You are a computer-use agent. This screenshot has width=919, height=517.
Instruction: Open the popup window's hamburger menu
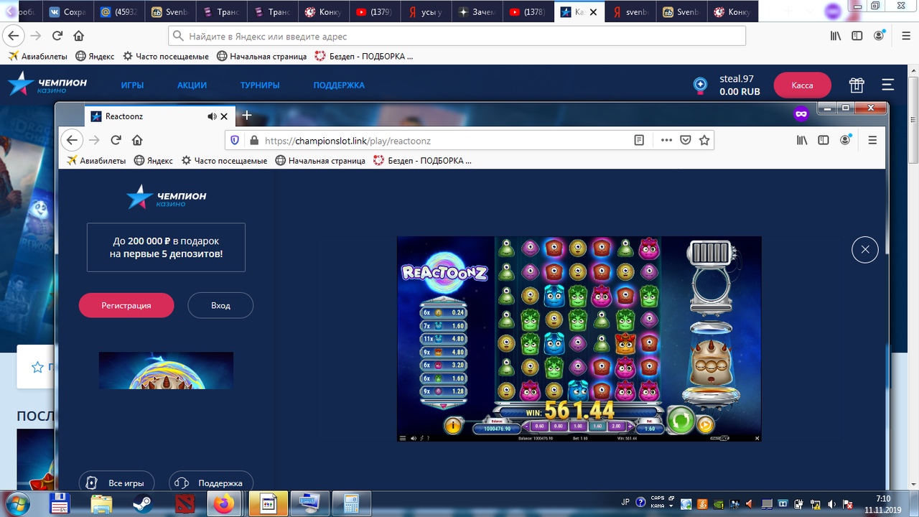pyautogui.click(x=872, y=141)
